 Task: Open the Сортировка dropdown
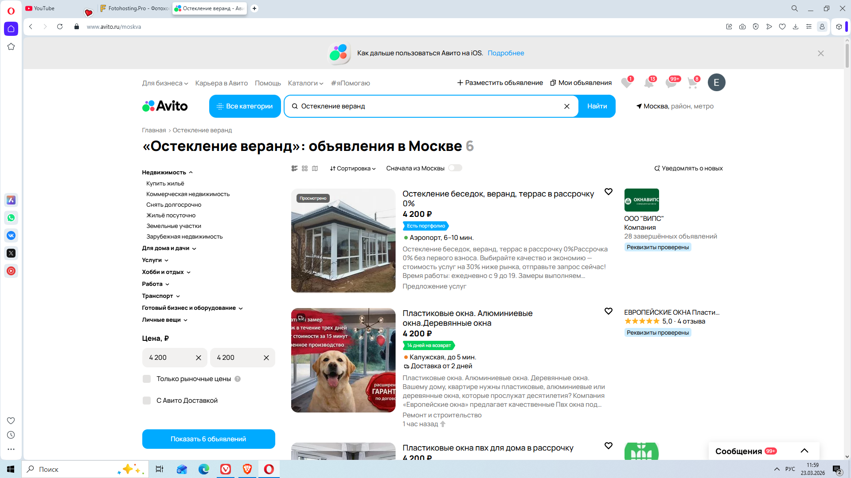click(x=353, y=169)
